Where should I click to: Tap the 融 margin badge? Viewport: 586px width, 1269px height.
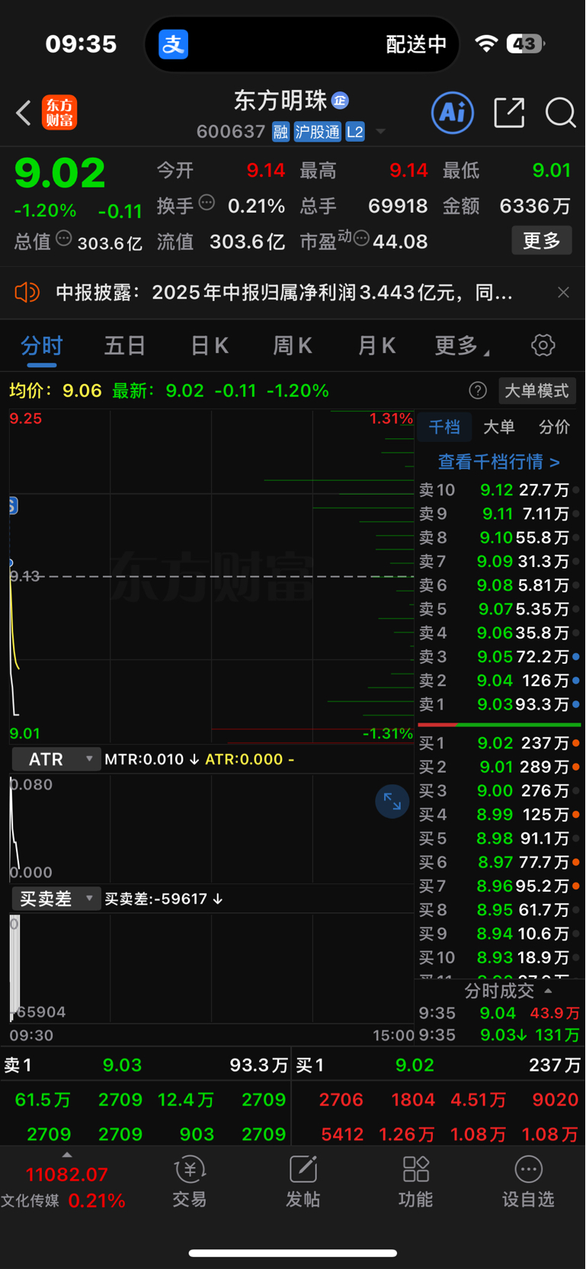(280, 132)
